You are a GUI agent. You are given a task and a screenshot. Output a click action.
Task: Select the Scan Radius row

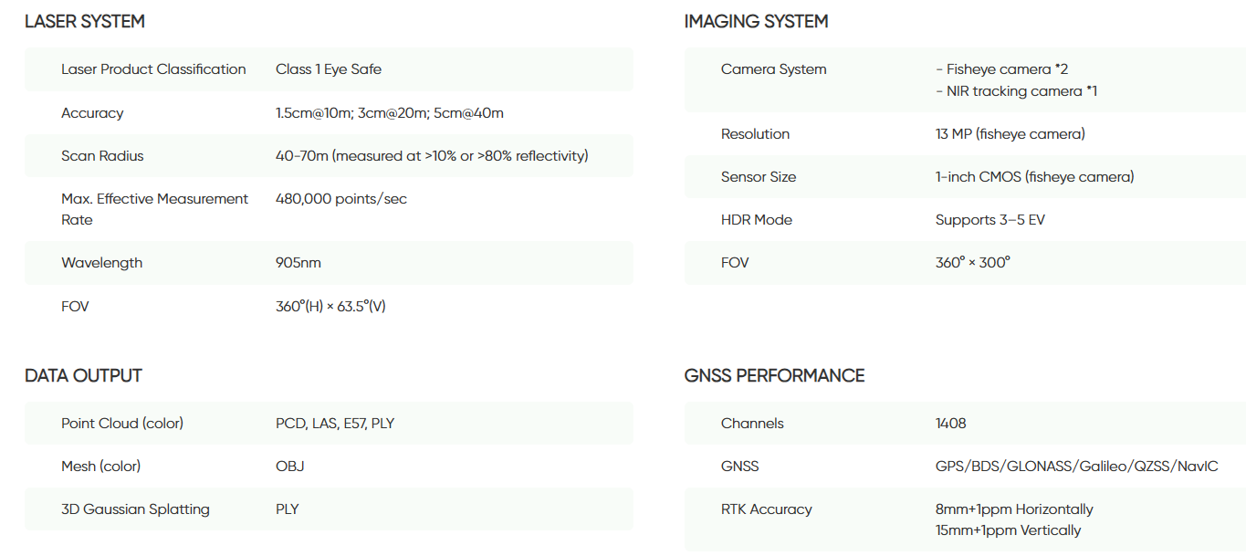click(x=329, y=156)
